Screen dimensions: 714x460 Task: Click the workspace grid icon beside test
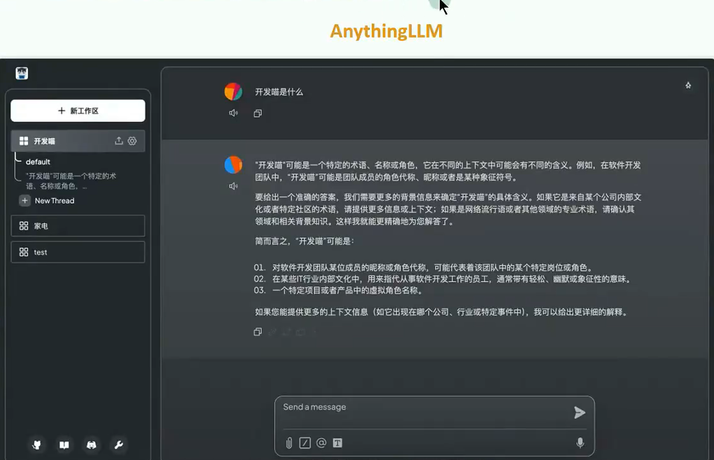pyautogui.click(x=24, y=252)
